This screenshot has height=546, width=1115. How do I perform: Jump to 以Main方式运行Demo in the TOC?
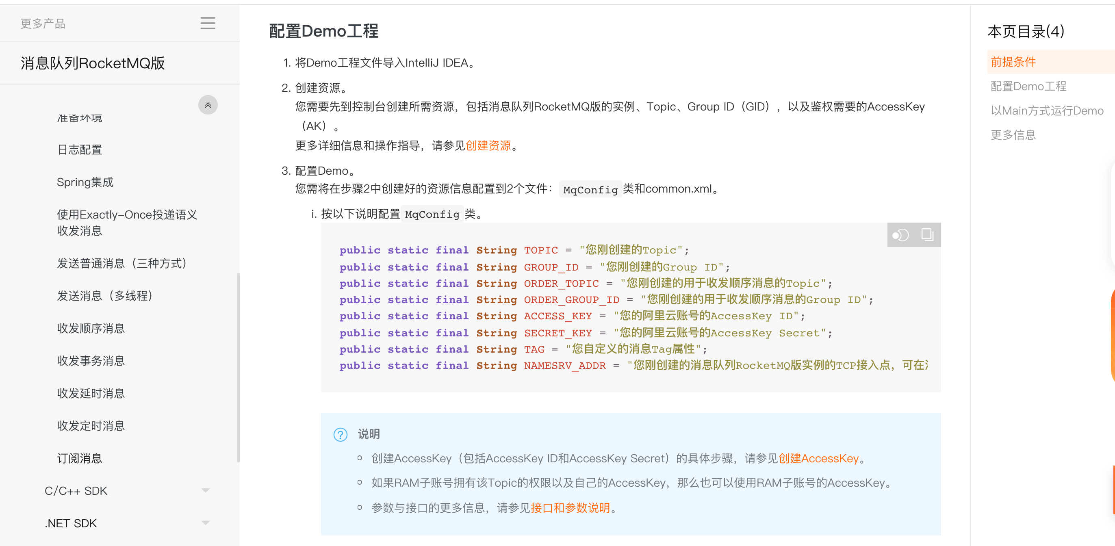(1047, 110)
